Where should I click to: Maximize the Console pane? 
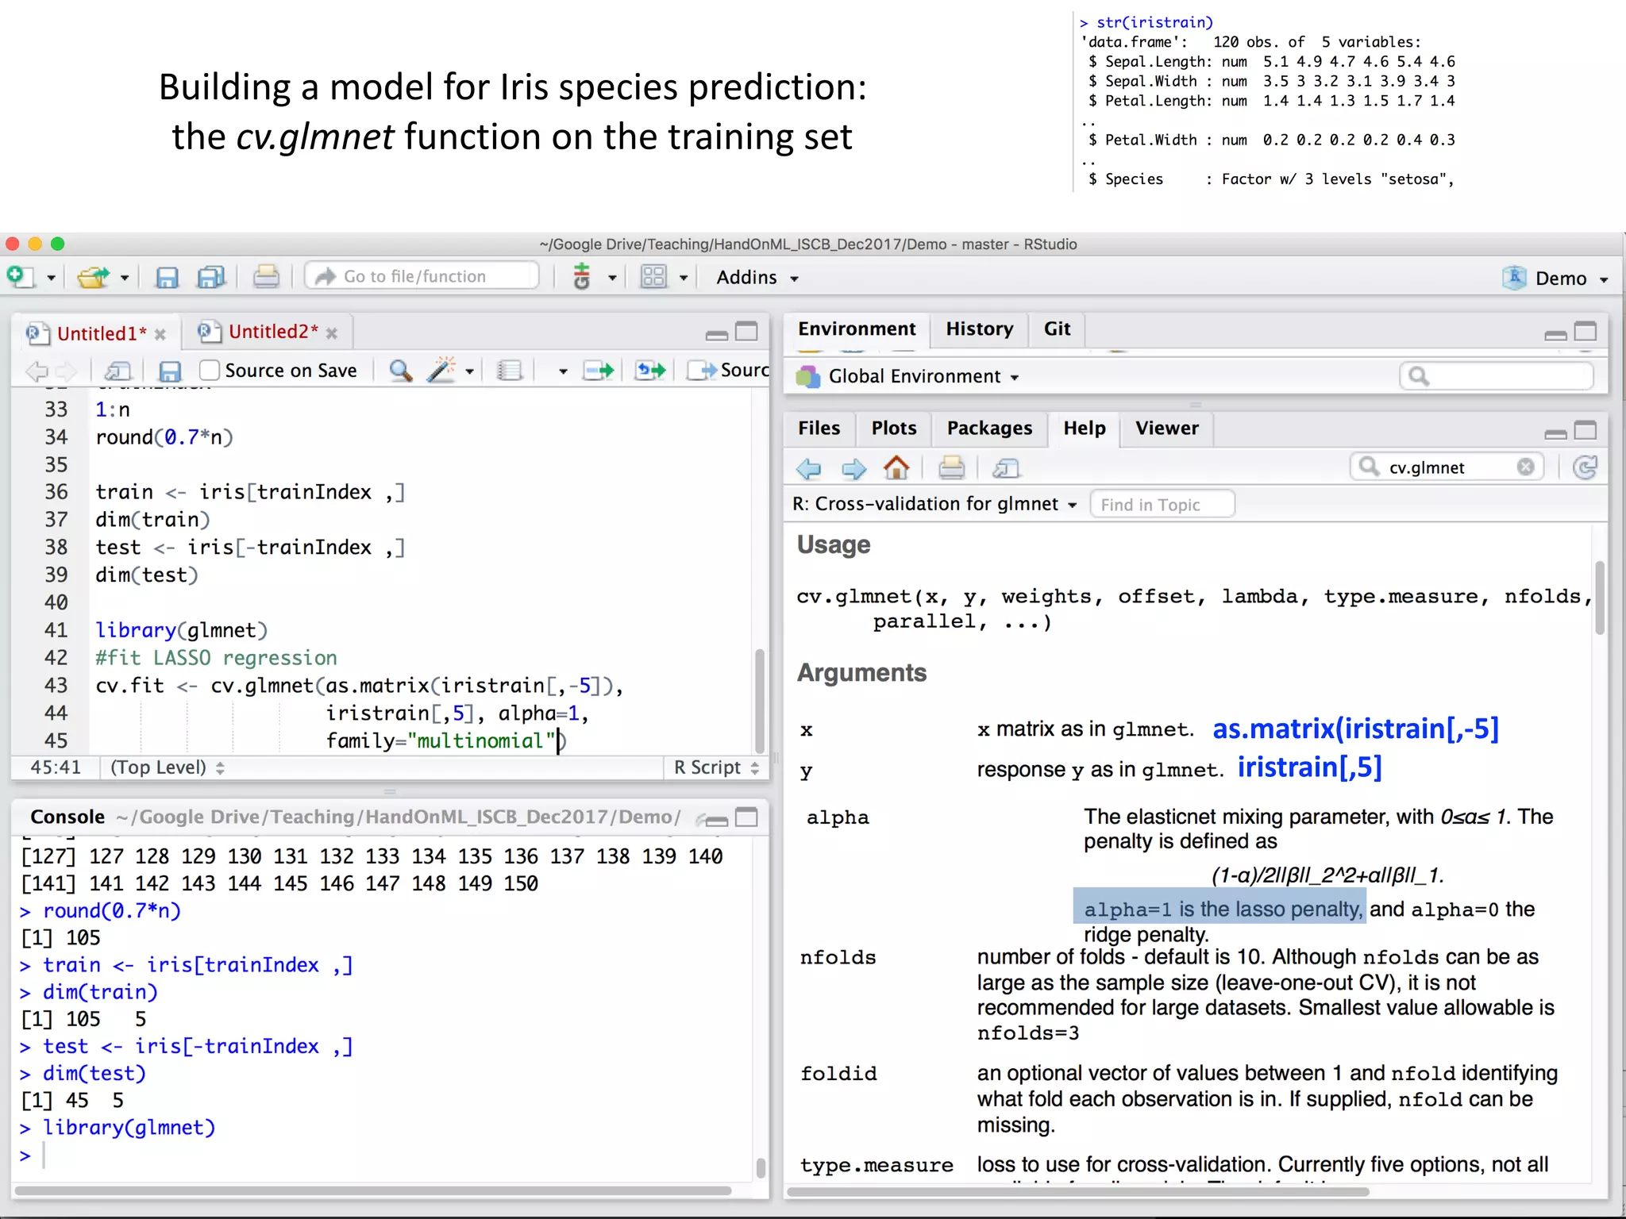[746, 817]
